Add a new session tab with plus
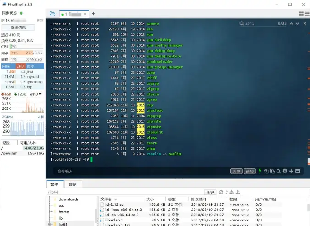The image size is (310, 226). click(93, 14)
